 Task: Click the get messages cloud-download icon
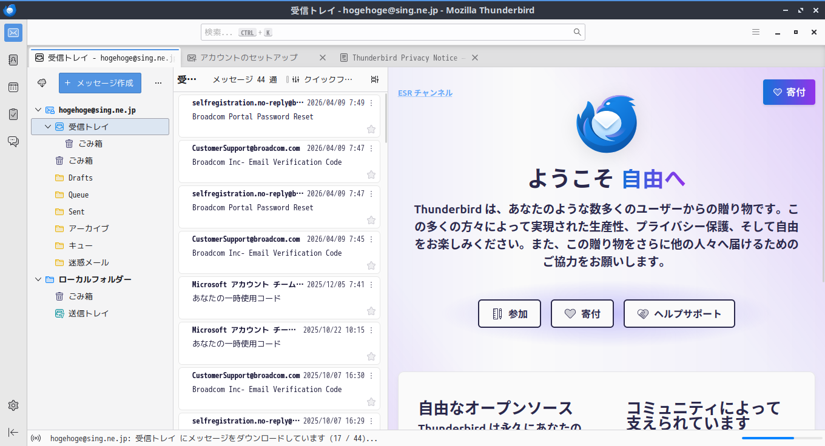(42, 83)
